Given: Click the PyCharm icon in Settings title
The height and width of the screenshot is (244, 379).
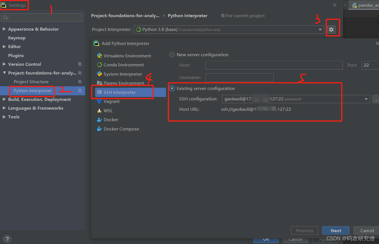Looking at the screenshot, I should 4,5.
